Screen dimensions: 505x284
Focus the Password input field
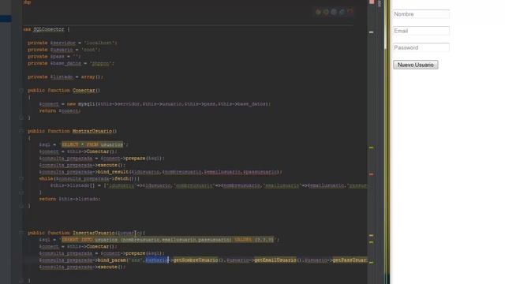(x=421, y=47)
